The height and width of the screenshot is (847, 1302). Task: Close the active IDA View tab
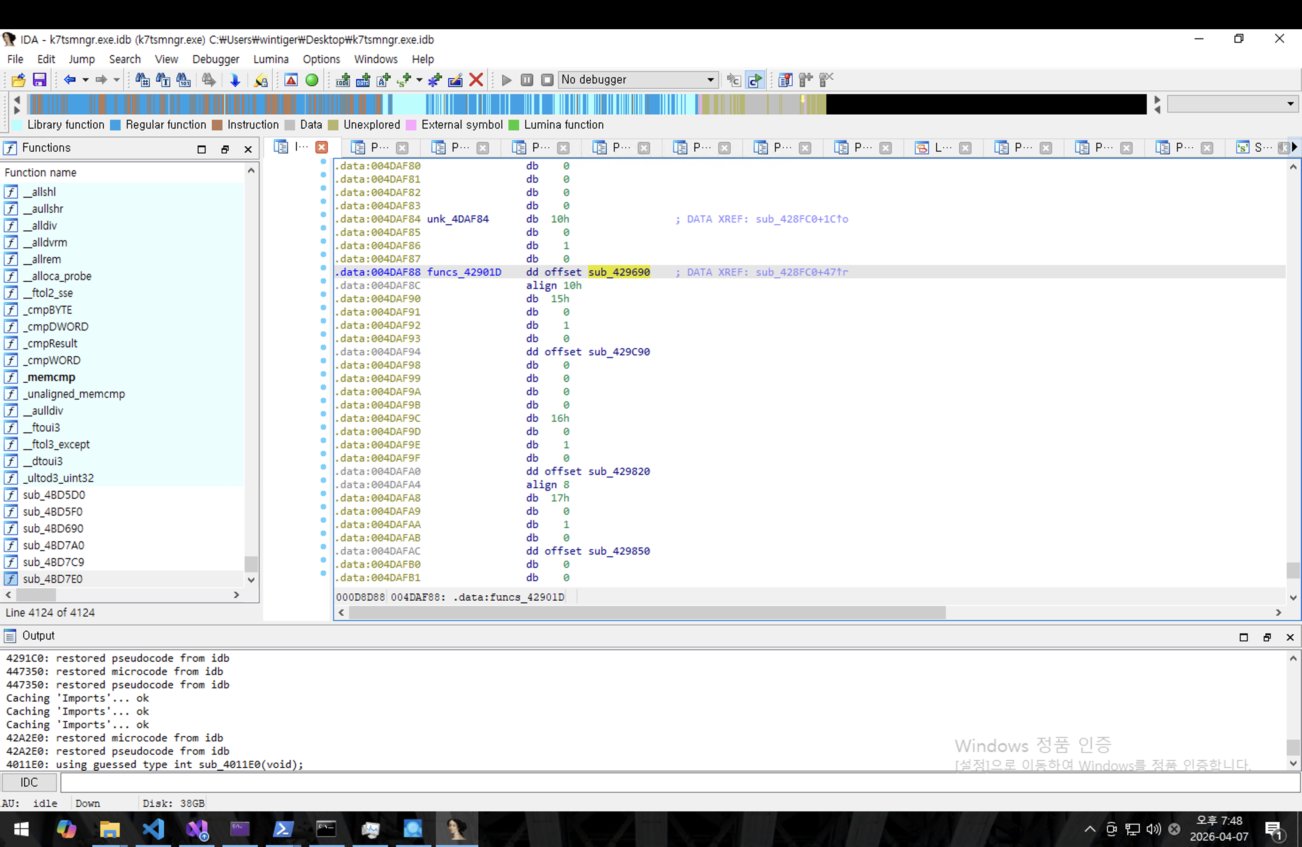(x=322, y=147)
